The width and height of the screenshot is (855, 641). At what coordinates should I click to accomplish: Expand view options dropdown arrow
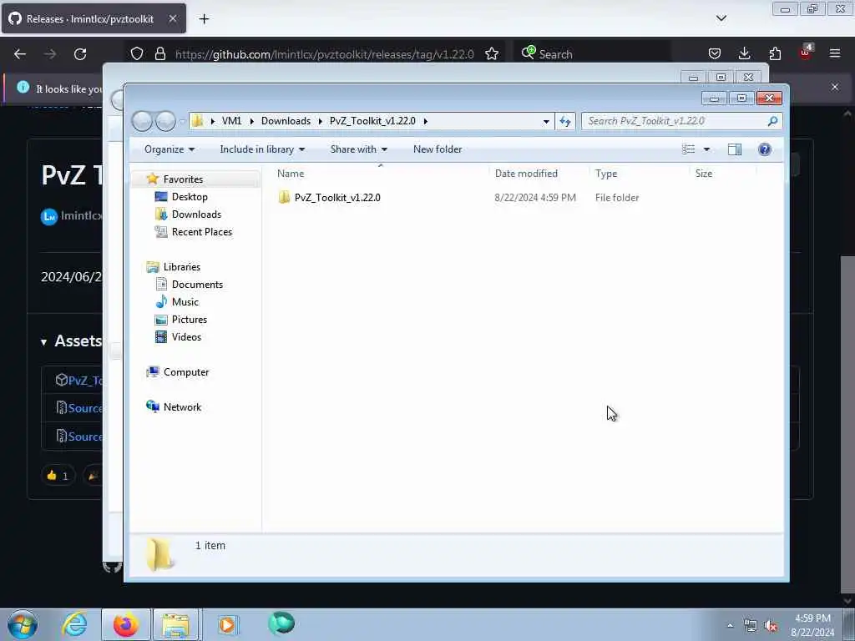706,149
